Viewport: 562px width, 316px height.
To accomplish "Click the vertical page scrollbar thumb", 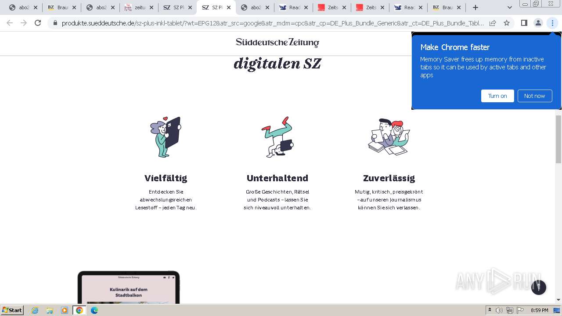I will (x=558, y=139).
